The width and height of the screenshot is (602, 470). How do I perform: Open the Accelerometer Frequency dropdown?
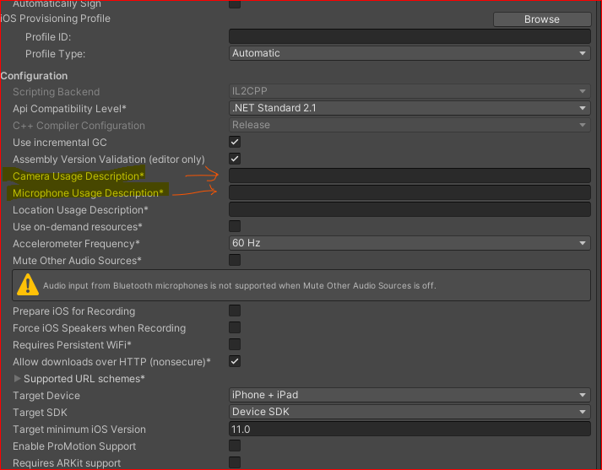pyautogui.click(x=409, y=243)
